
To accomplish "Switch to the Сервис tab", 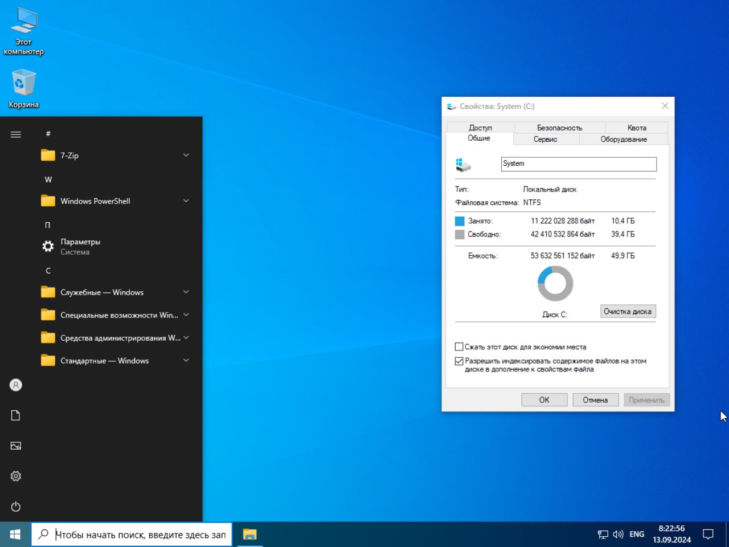I will (546, 140).
